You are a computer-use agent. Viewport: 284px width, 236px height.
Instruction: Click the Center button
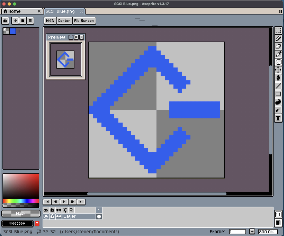click(64, 21)
